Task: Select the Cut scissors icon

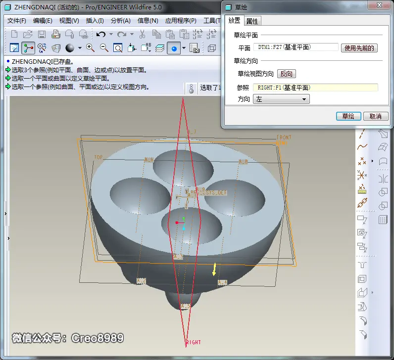Action: 143,35
